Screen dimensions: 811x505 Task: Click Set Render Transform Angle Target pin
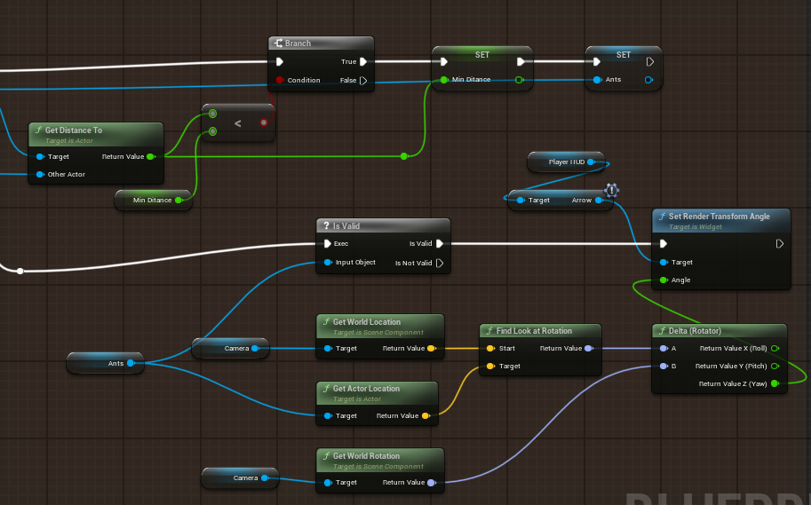[664, 263]
